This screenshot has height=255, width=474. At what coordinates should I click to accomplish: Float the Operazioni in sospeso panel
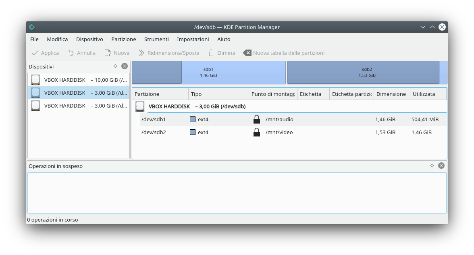pyautogui.click(x=432, y=166)
